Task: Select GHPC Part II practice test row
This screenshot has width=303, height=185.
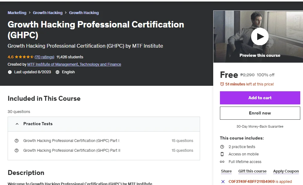Action: tap(104, 150)
